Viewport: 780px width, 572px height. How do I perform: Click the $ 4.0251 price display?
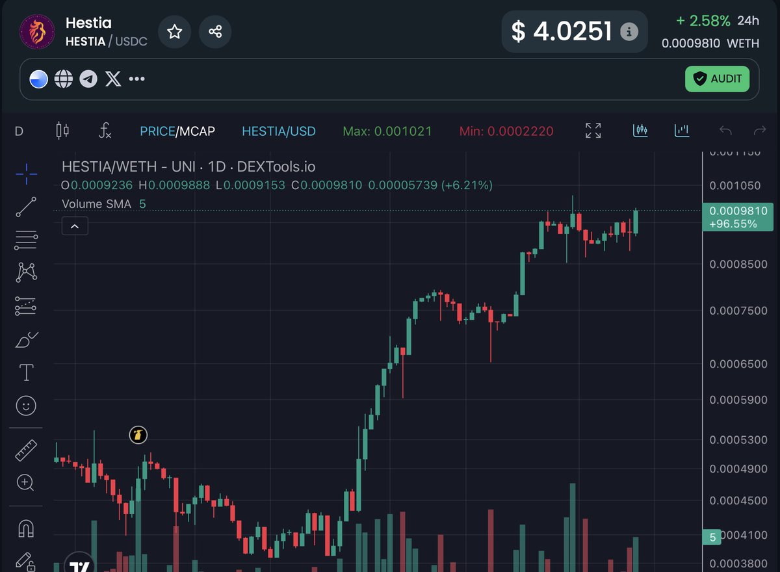pyautogui.click(x=562, y=31)
